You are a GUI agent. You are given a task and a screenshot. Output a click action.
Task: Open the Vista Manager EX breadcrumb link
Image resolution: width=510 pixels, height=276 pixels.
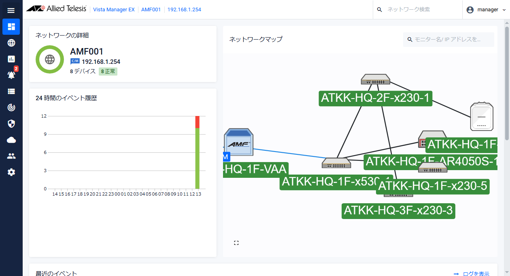114,10
